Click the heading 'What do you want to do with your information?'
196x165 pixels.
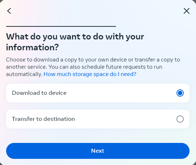coord(75,42)
